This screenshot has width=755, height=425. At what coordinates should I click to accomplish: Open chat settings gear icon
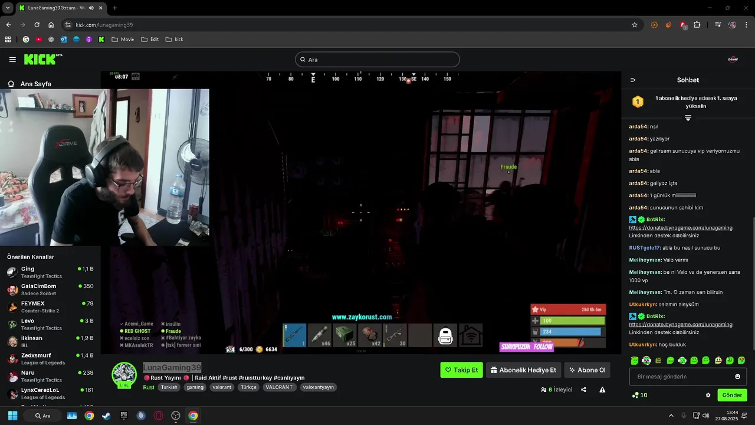pos(708,395)
